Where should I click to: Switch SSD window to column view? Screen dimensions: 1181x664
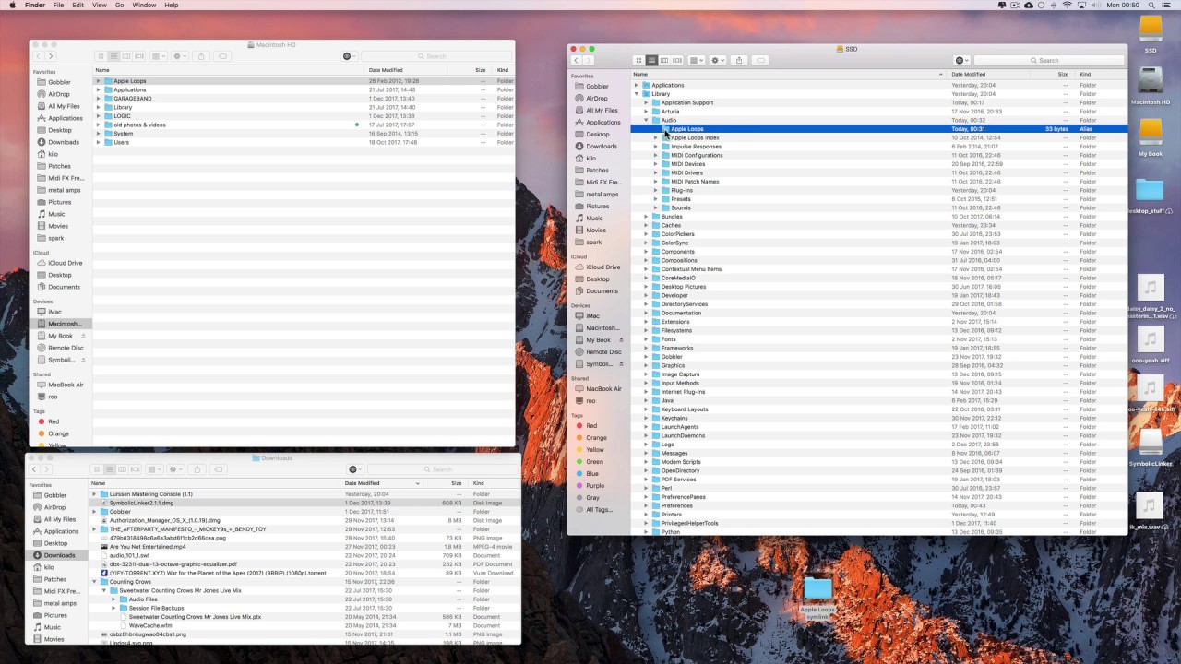pos(664,61)
